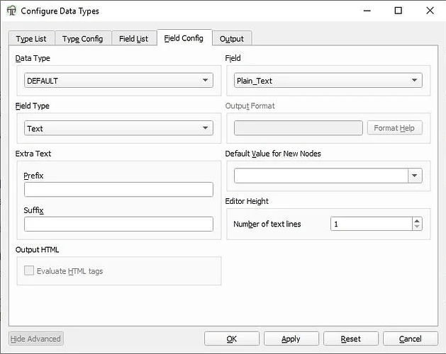Click the Apply button

click(291, 339)
